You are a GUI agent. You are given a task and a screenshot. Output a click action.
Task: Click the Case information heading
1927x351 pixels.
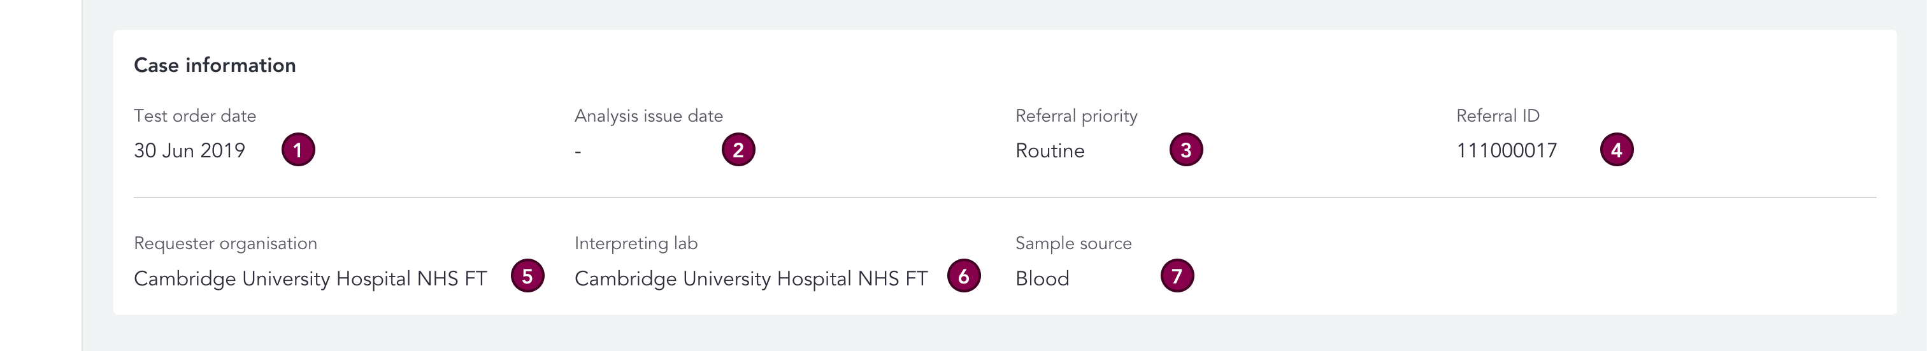click(x=215, y=65)
